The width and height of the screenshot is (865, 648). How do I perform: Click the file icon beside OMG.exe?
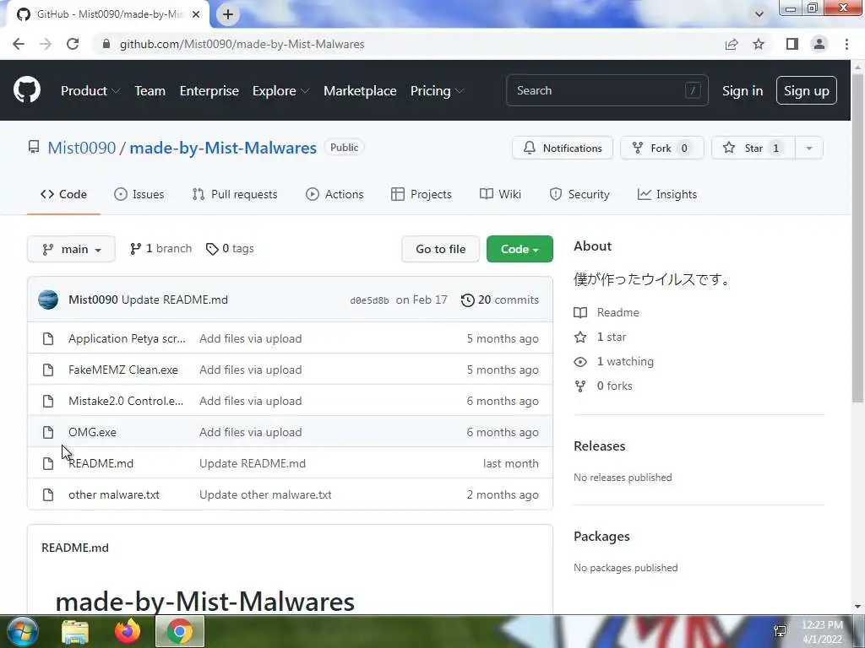click(48, 432)
